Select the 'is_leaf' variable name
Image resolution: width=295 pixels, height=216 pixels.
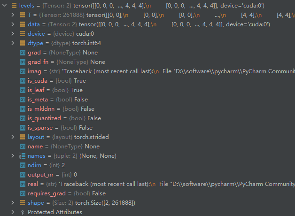pyautogui.click(x=36, y=90)
